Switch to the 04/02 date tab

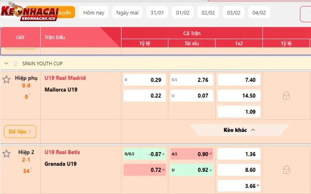point(259,13)
